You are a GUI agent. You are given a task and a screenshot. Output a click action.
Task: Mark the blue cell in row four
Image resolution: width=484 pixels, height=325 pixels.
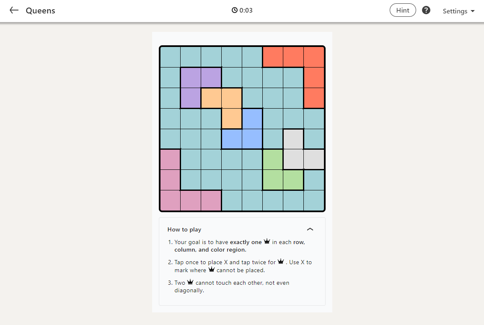click(252, 118)
